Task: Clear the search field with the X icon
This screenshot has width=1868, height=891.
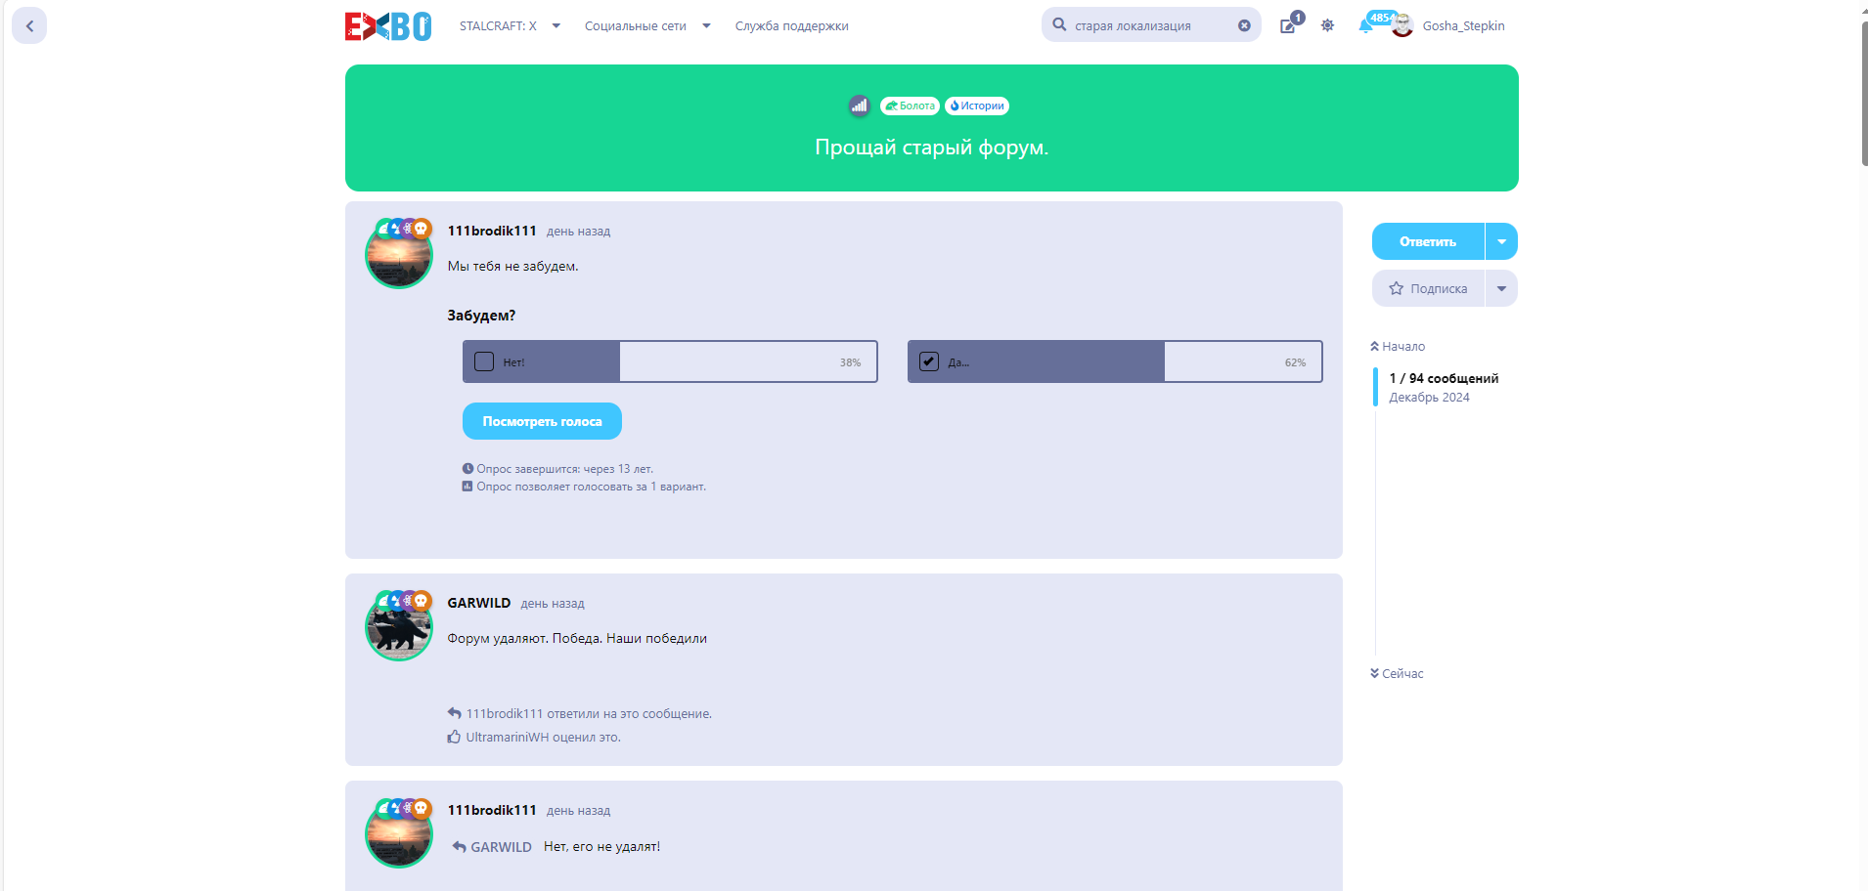Action: pos(1244,25)
